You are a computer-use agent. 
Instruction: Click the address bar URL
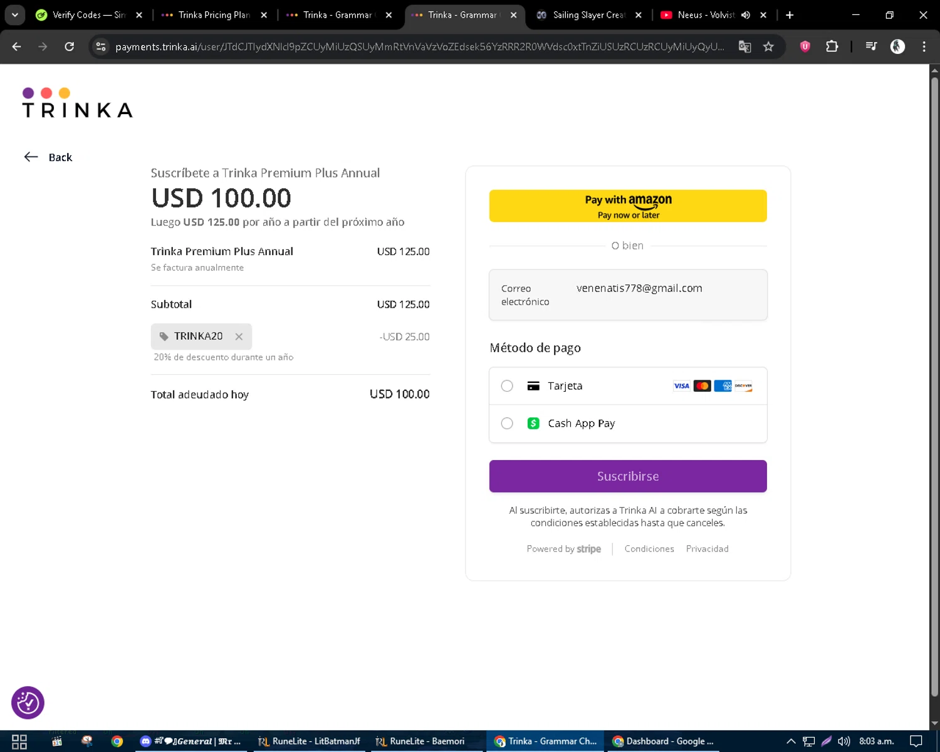pos(419,47)
